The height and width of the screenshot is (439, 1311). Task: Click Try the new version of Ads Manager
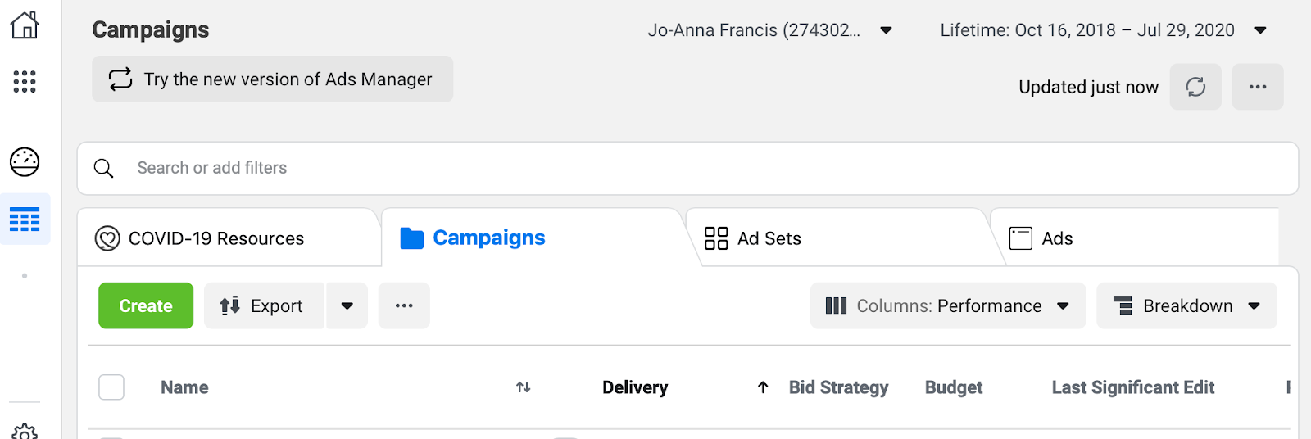[x=272, y=79]
